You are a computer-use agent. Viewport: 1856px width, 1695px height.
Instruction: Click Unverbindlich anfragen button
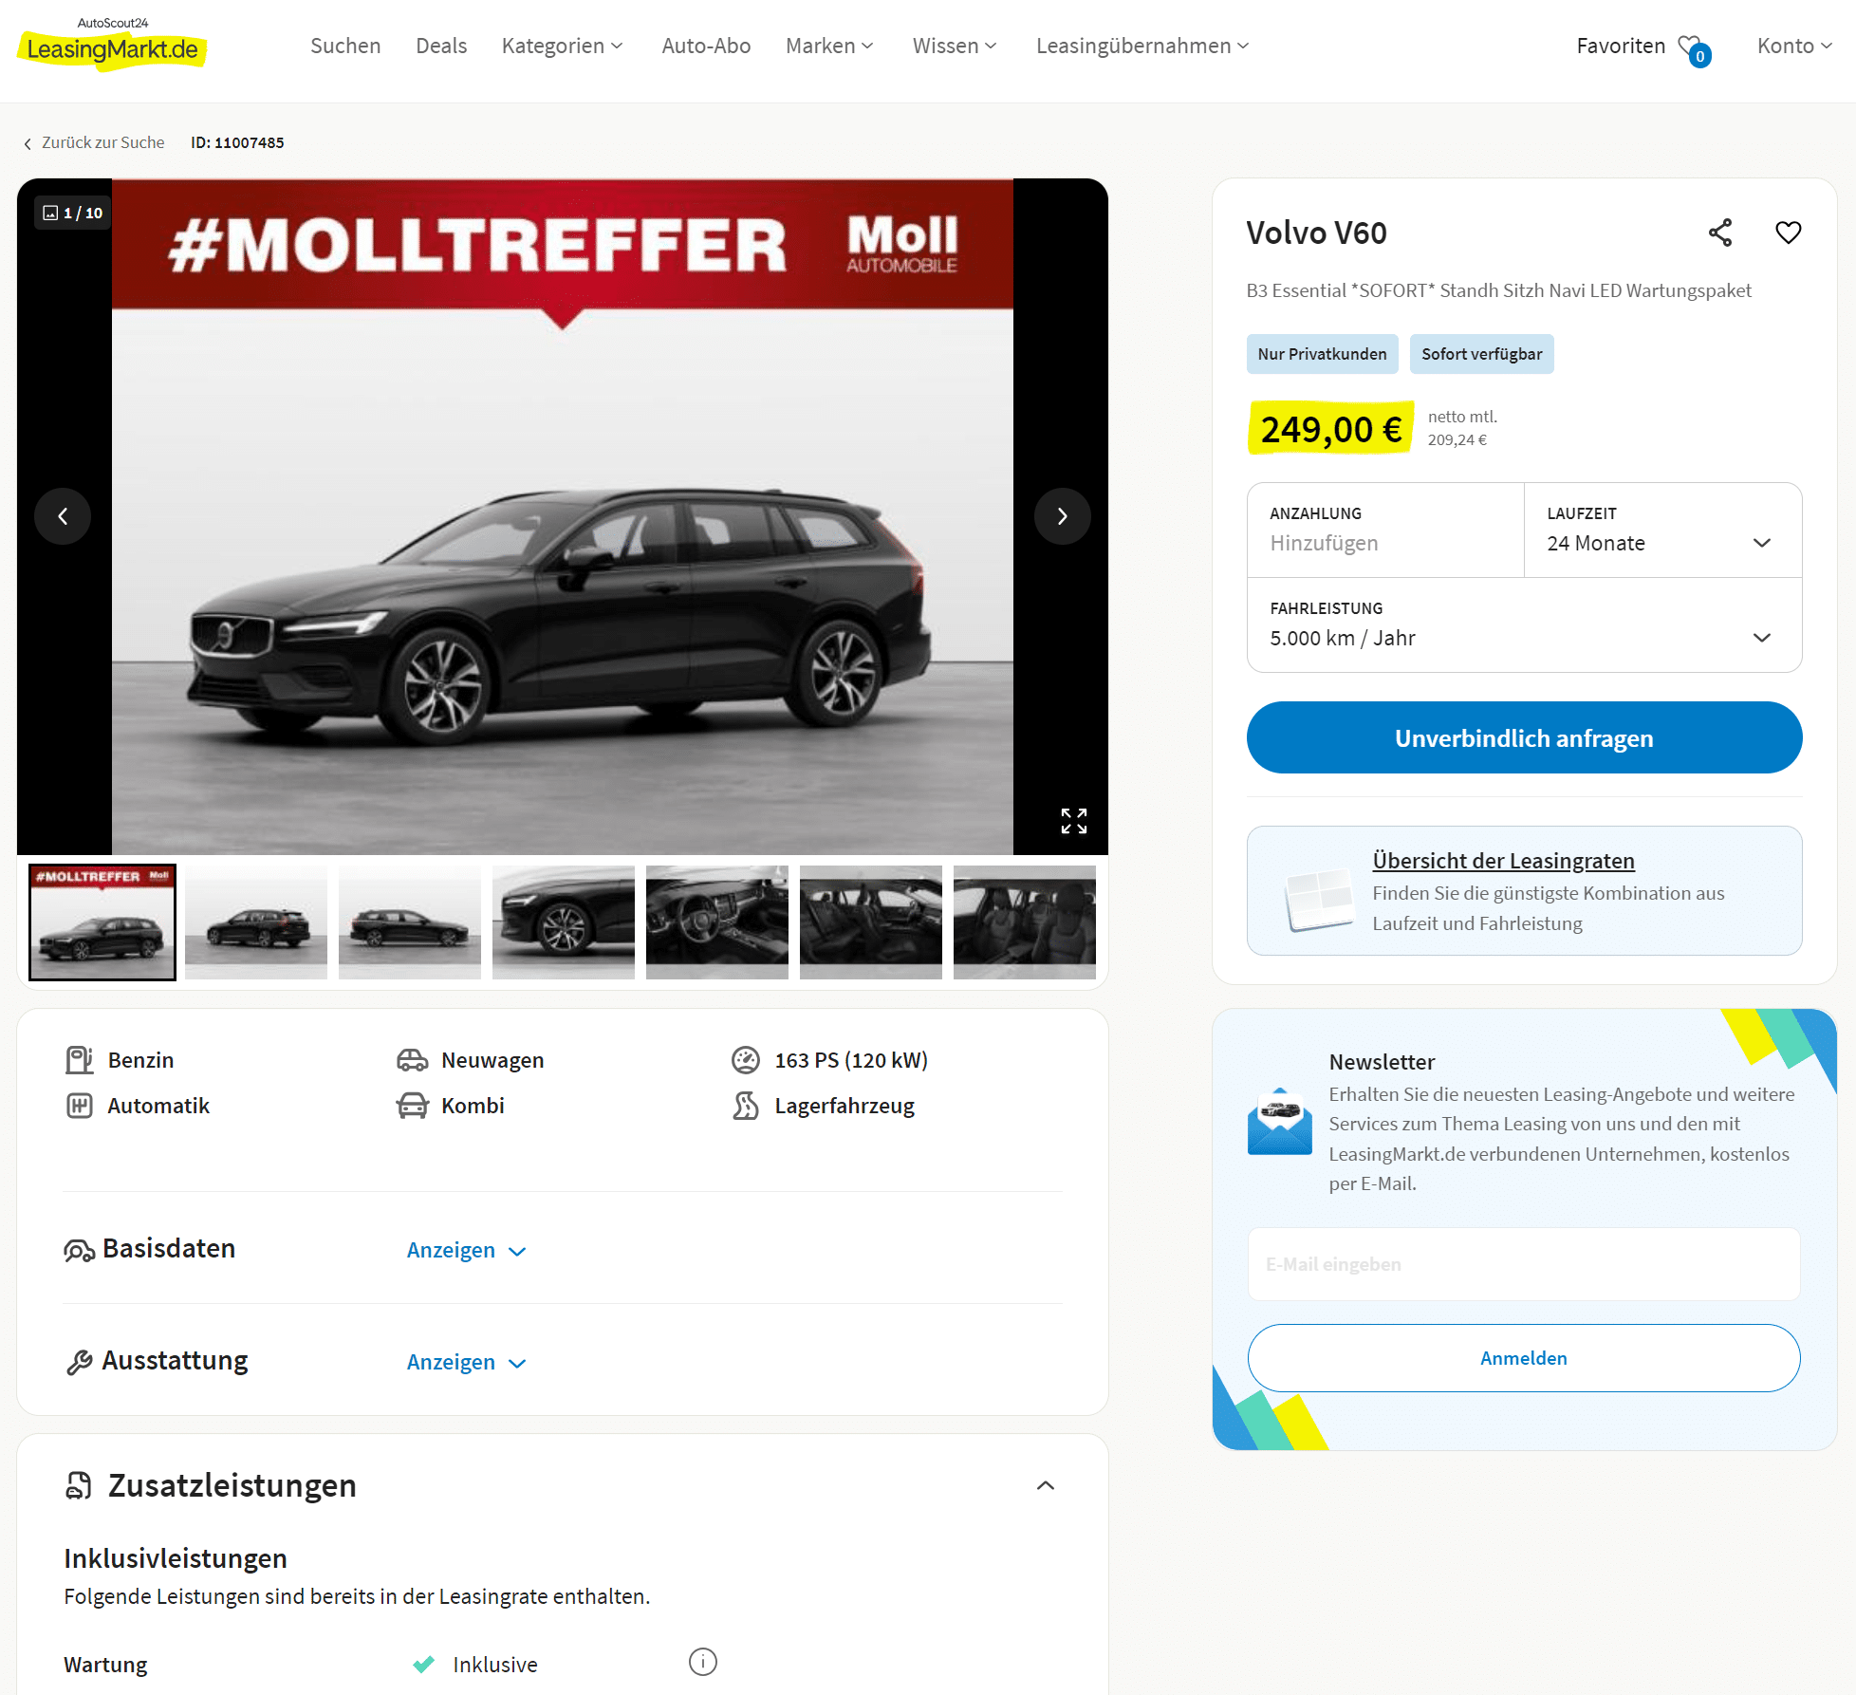point(1524,737)
